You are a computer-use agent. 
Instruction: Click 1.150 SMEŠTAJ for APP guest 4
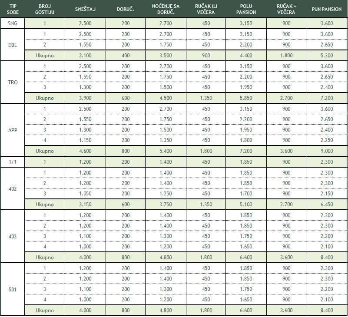pos(85,140)
